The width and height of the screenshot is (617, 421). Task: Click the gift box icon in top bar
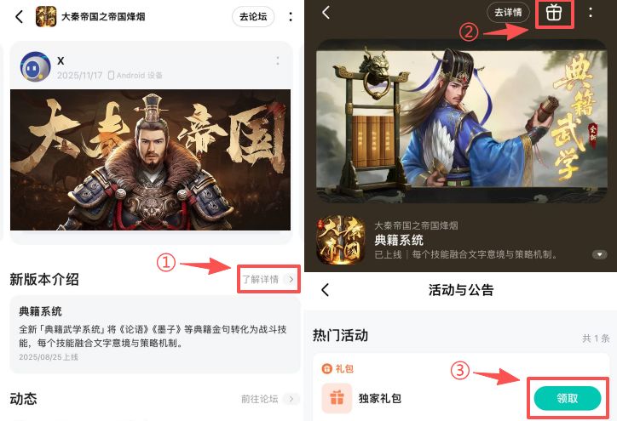(x=554, y=13)
